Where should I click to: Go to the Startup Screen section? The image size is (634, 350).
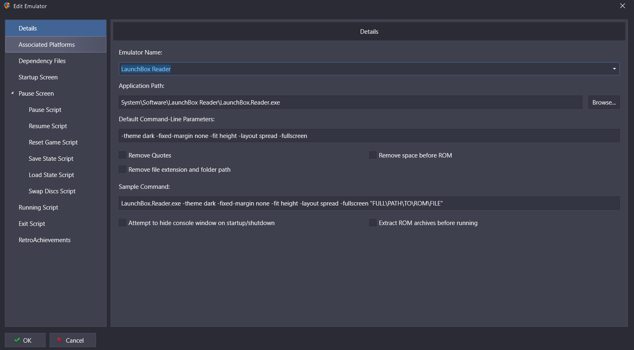tap(56, 77)
